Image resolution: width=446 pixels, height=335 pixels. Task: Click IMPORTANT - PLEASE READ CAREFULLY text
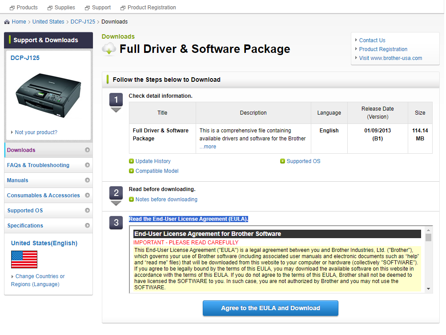186,243
